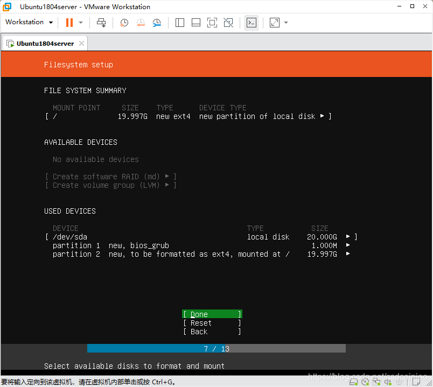Expand the root mount point arrow

click(x=322, y=116)
